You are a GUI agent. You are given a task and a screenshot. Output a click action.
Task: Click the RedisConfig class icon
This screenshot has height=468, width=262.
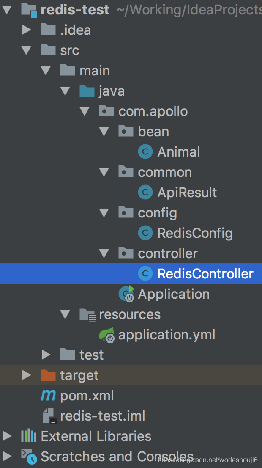(x=145, y=233)
